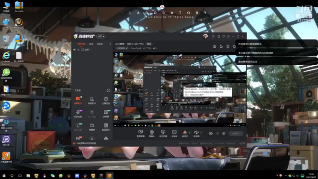Add a screen capture source (直播屏幕)
This screenshot has height=179, width=318.
(140, 134)
